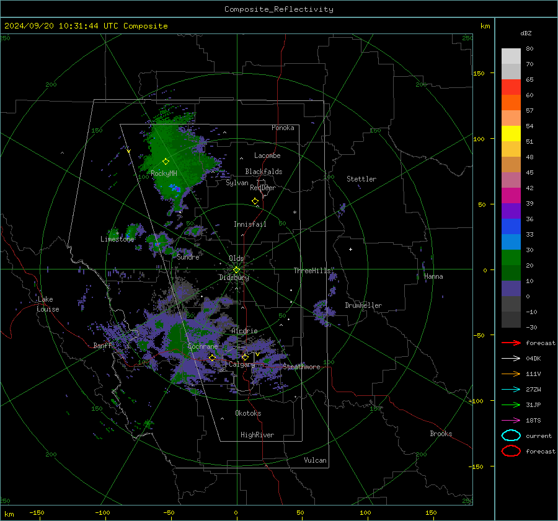Click the Olds label
The image size is (558, 521).
236,258
